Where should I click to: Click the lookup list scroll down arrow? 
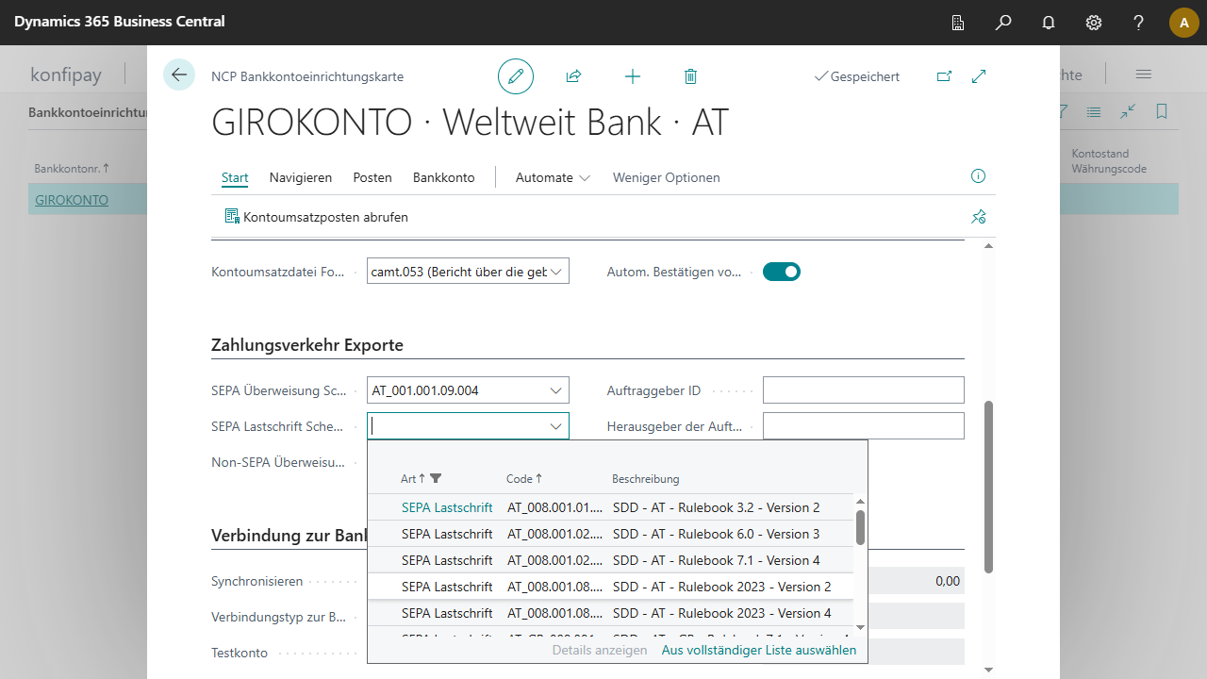click(x=860, y=627)
